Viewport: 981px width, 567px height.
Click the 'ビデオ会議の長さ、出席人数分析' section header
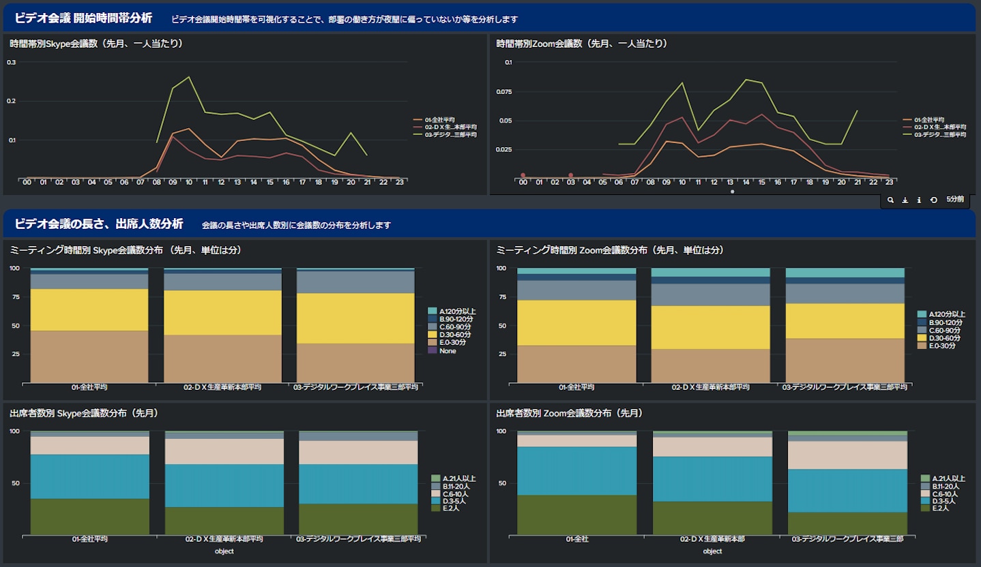pyautogui.click(x=99, y=224)
